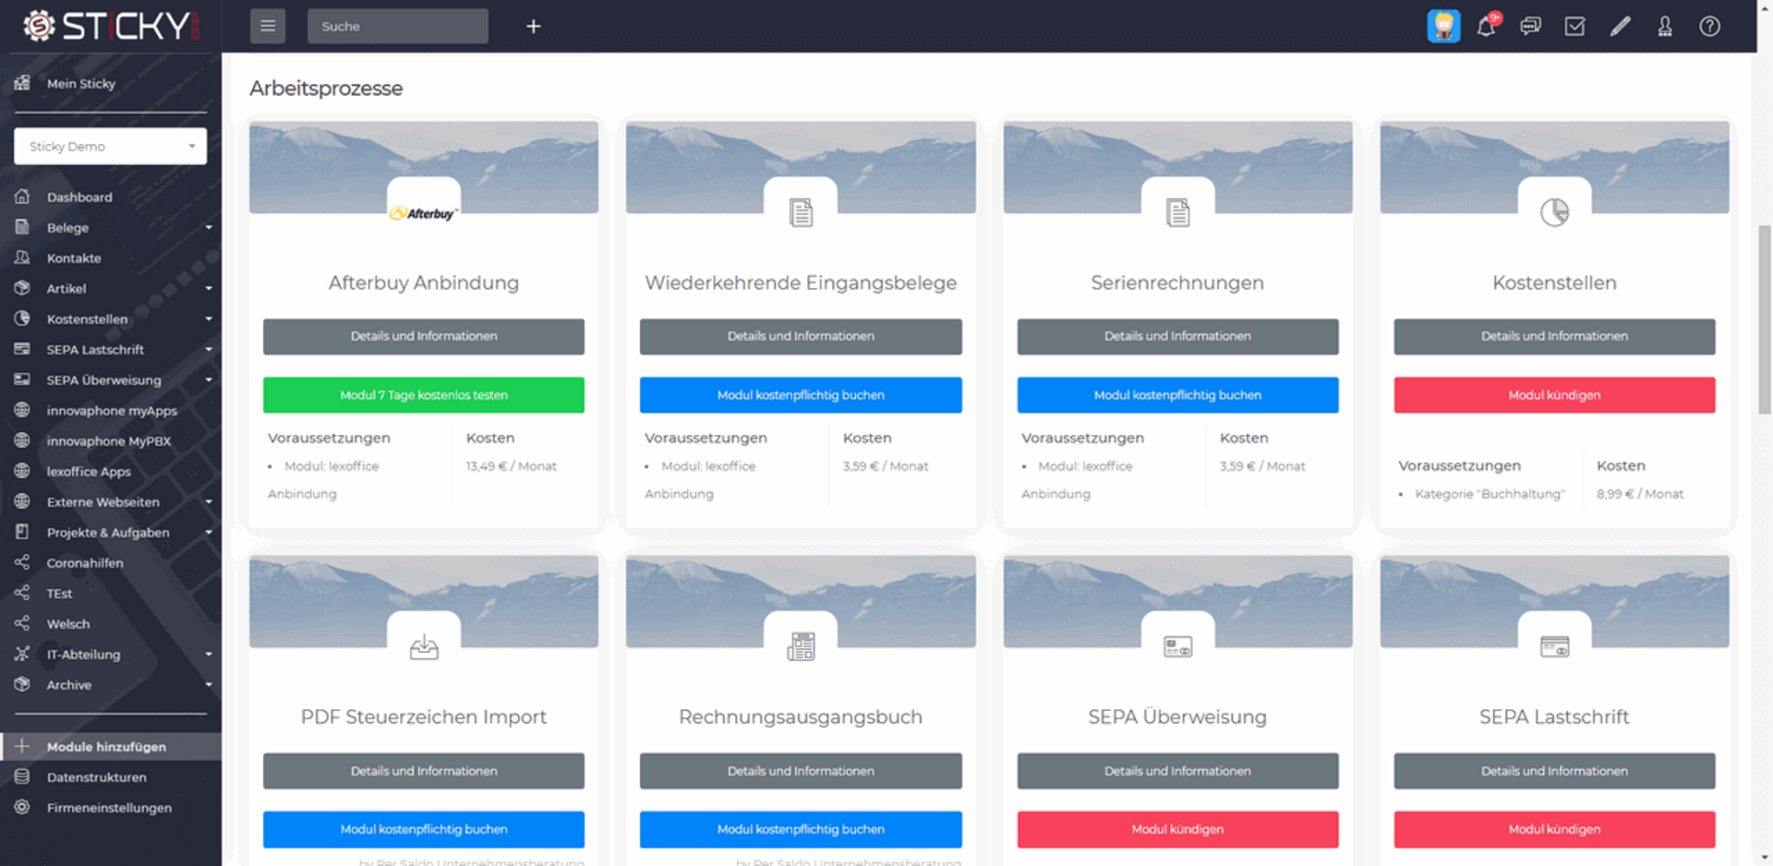Open the chat messages icon
This screenshot has width=1773, height=866.
[1530, 27]
